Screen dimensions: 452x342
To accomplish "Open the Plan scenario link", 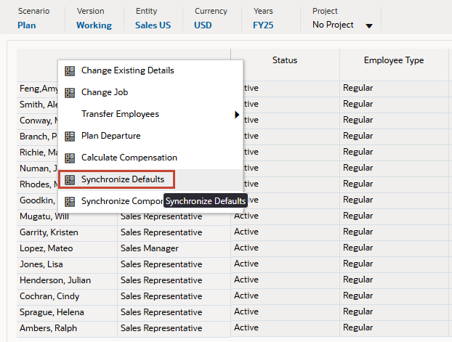I will pos(27,25).
